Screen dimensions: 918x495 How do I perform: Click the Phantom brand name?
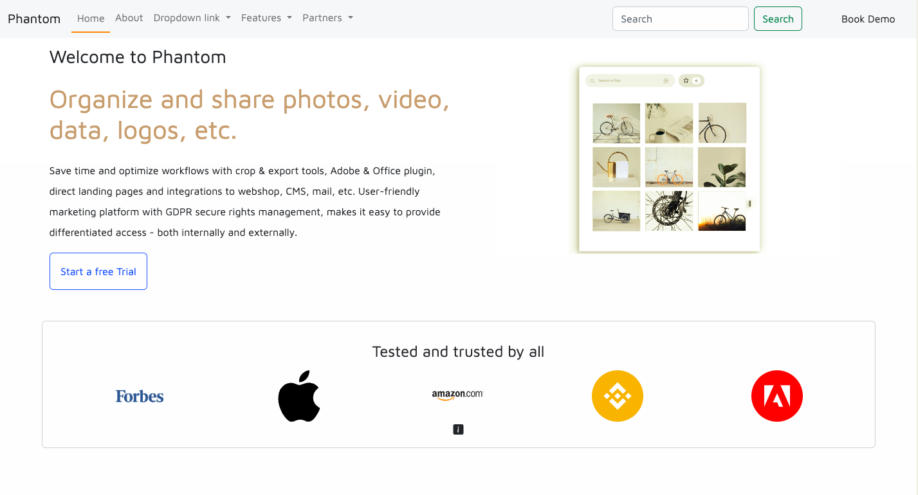[x=34, y=19]
